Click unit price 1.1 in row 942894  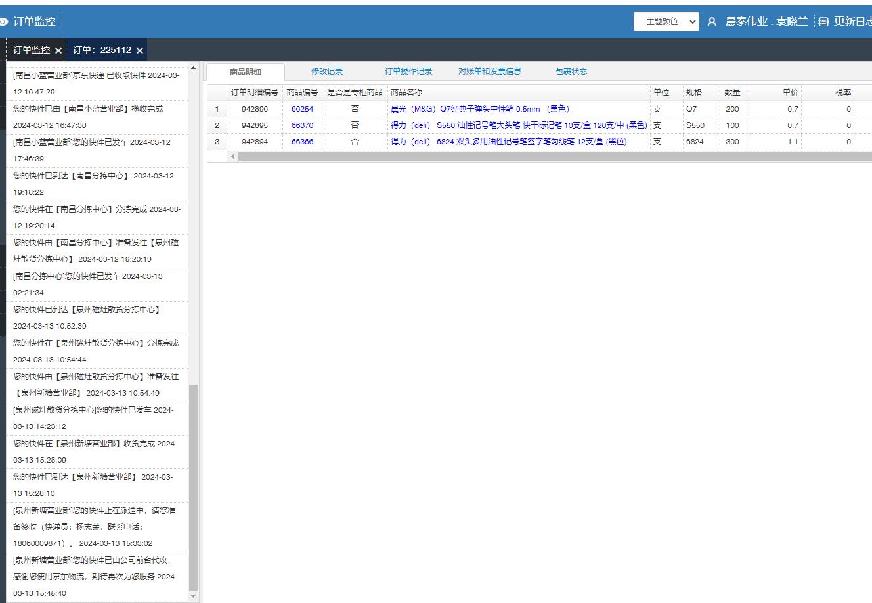[x=775, y=142]
